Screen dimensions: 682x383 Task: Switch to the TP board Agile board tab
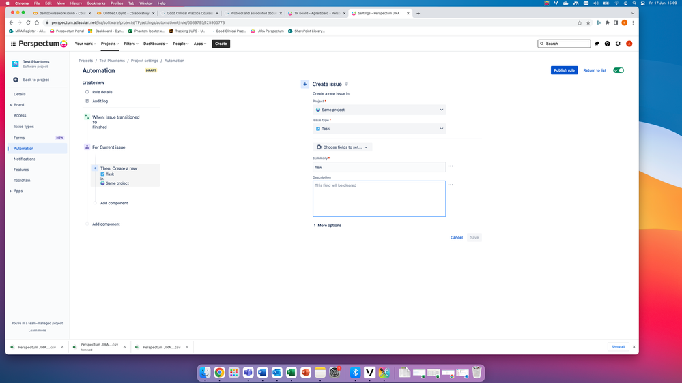tap(316, 13)
